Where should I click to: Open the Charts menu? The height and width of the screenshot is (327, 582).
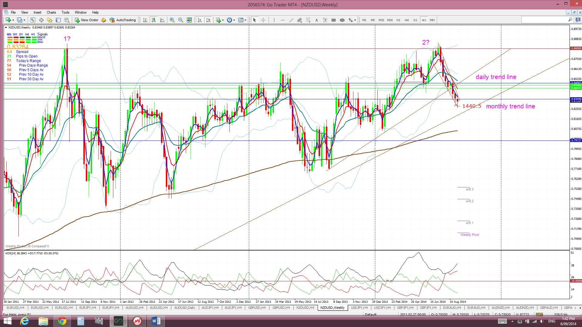click(x=51, y=12)
